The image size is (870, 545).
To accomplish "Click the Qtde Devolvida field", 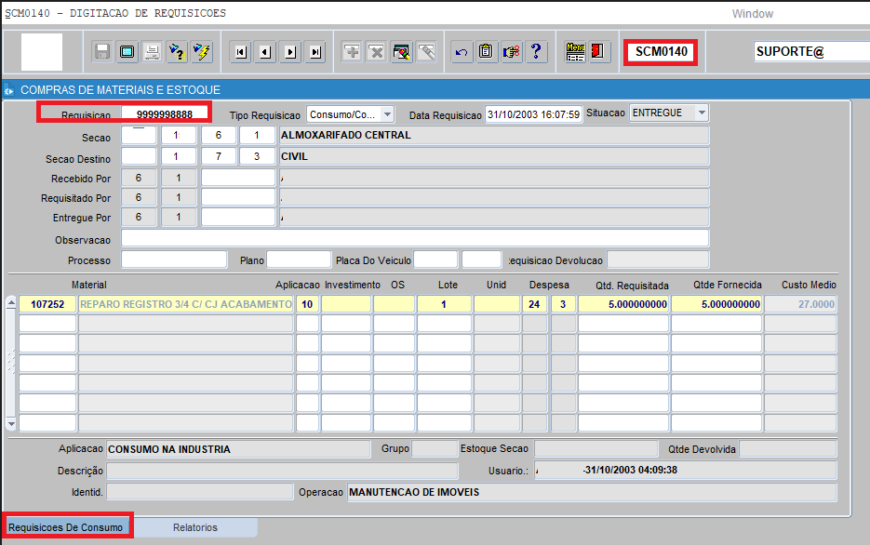I will (x=788, y=448).
